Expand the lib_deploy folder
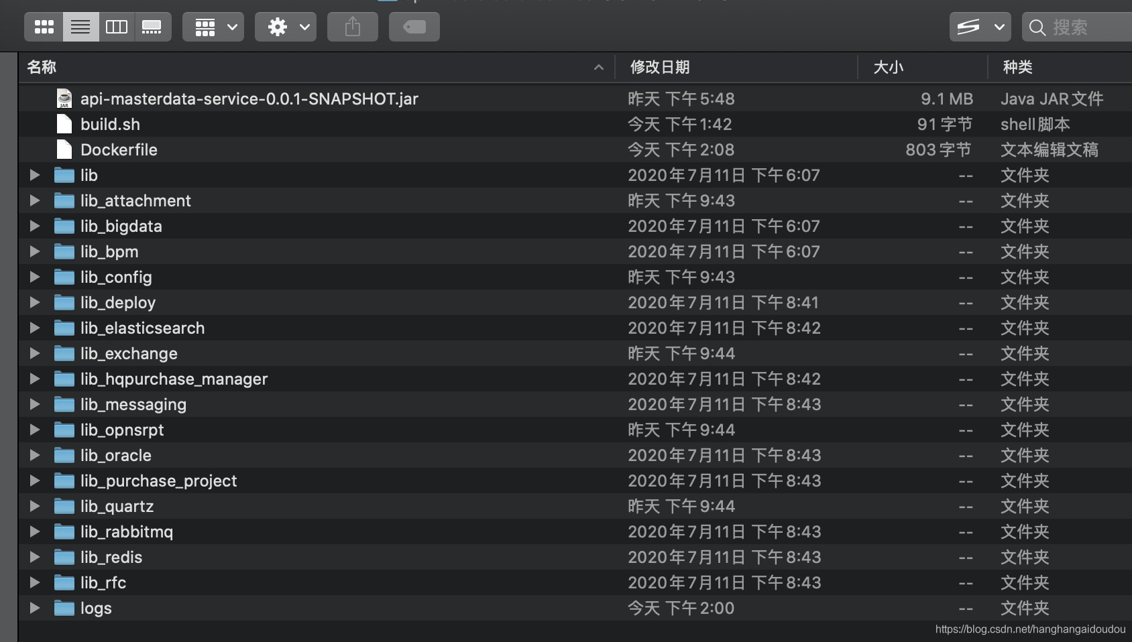Viewport: 1132px width, 642px height. (35, 302)
